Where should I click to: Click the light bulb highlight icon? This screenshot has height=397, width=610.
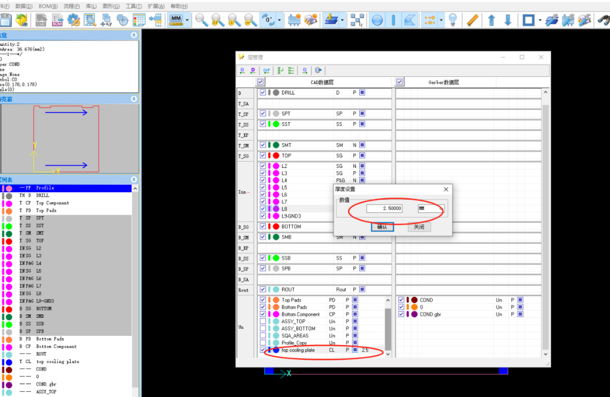click(452, 20)
